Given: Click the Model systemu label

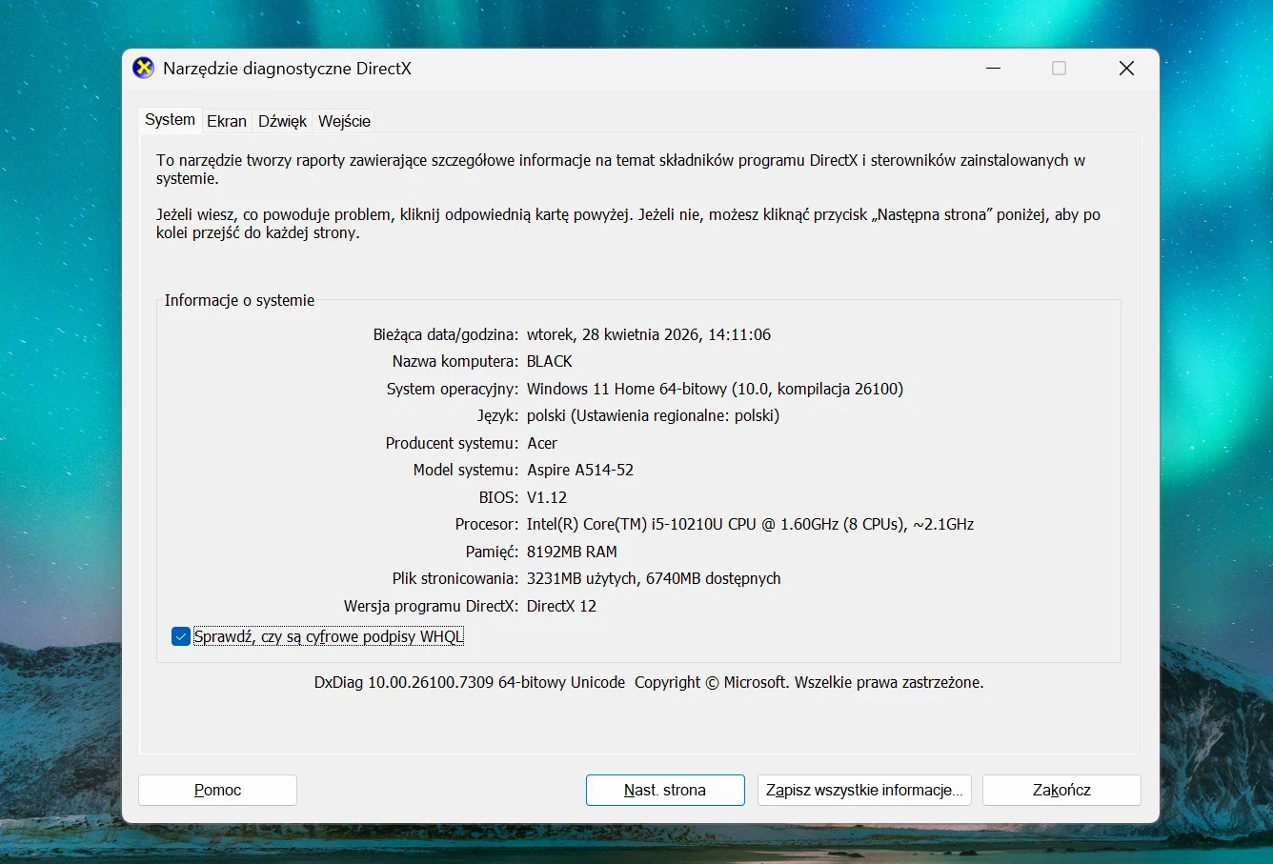Looking at the screenshot, I should pos(466,470).
